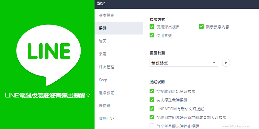Open the 關於LINE section
The height and width of the screenshot is (129, 259).
coord(118,118)
